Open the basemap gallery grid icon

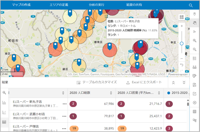(x=194, y=111)
